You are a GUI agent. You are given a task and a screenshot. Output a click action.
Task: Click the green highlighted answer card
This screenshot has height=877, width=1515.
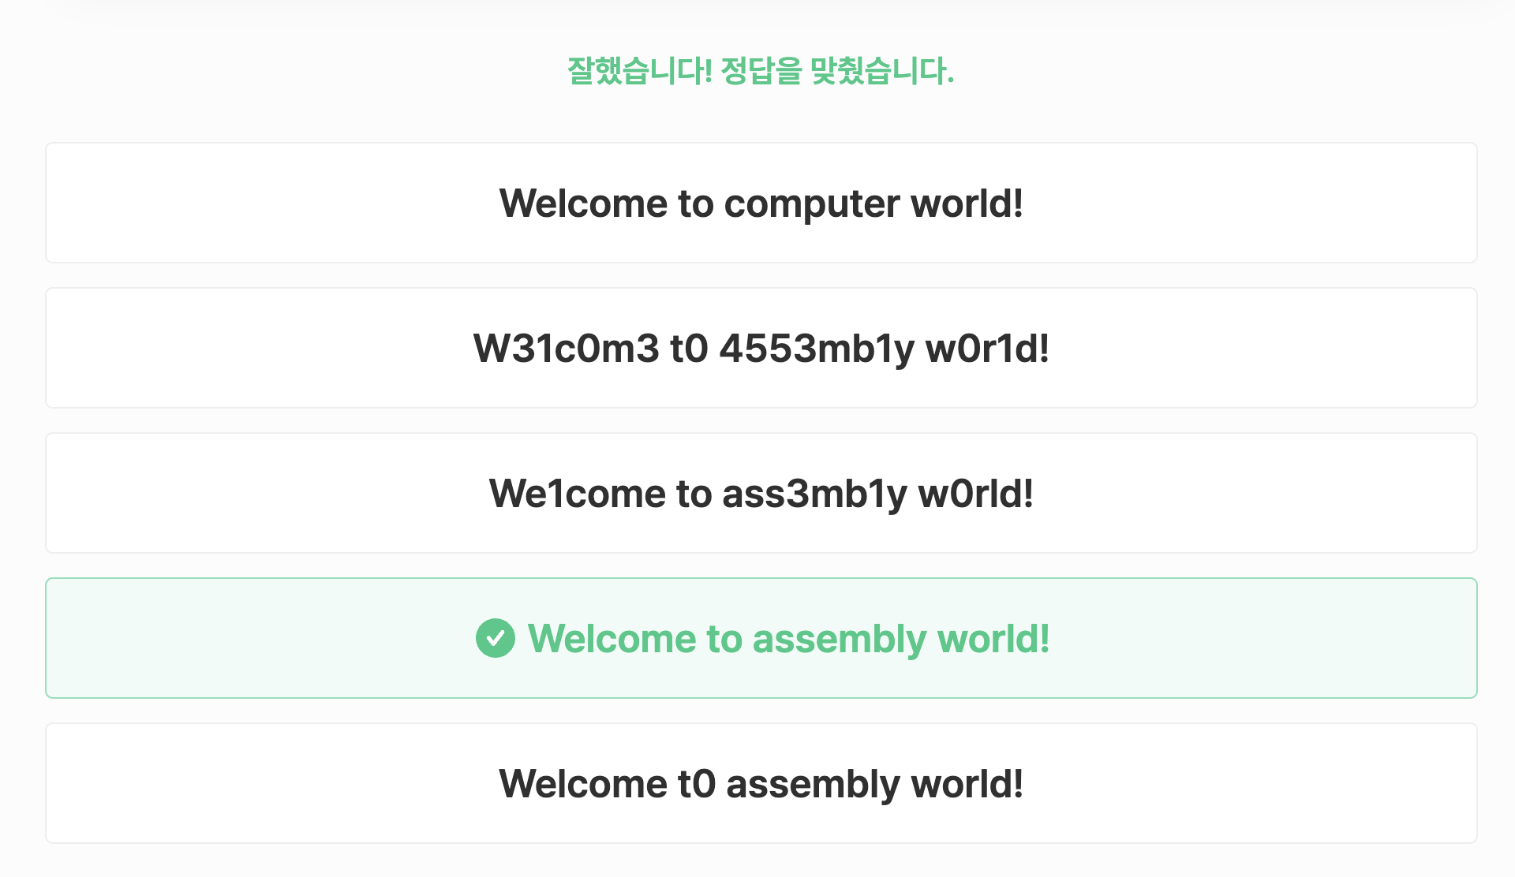[x=761, y=638]
